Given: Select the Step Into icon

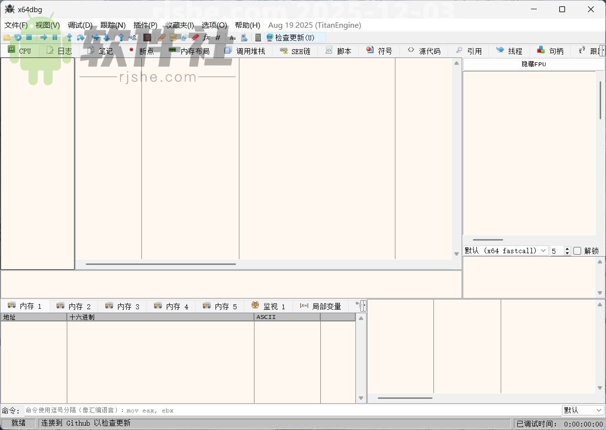Looking at the screenshot, I should point(69,37).
